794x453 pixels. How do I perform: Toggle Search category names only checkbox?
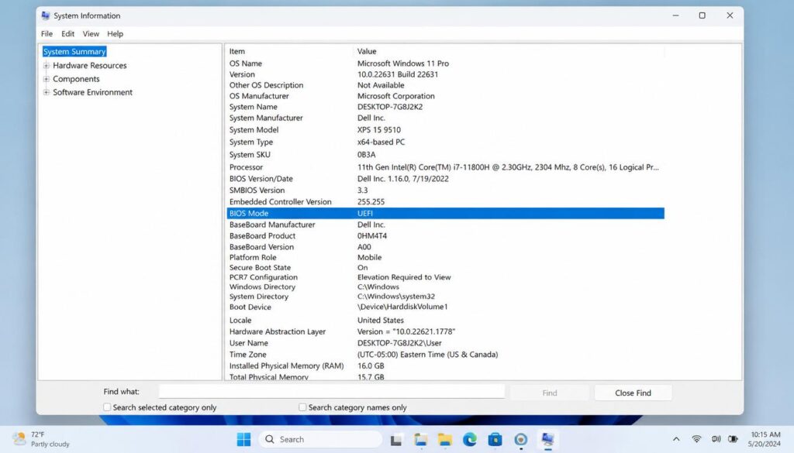point(302,407)
